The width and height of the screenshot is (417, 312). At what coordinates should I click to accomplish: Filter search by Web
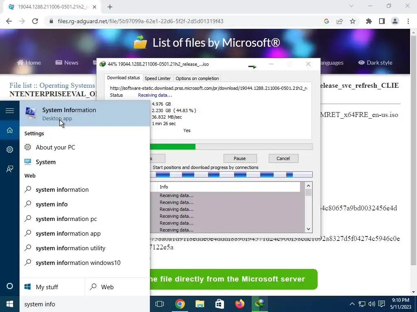pyautogui.click(x=117, y=287)
